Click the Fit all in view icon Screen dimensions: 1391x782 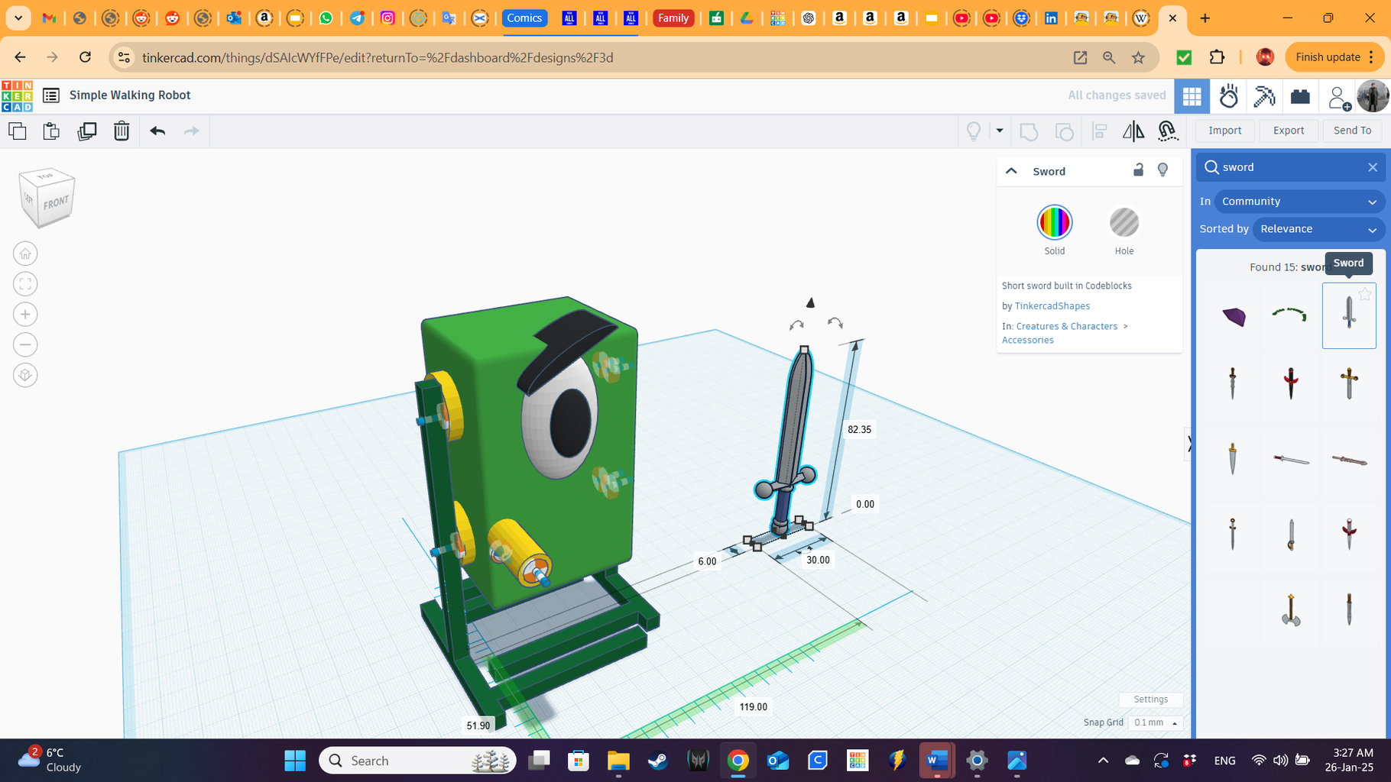click(x=25, y=284)
